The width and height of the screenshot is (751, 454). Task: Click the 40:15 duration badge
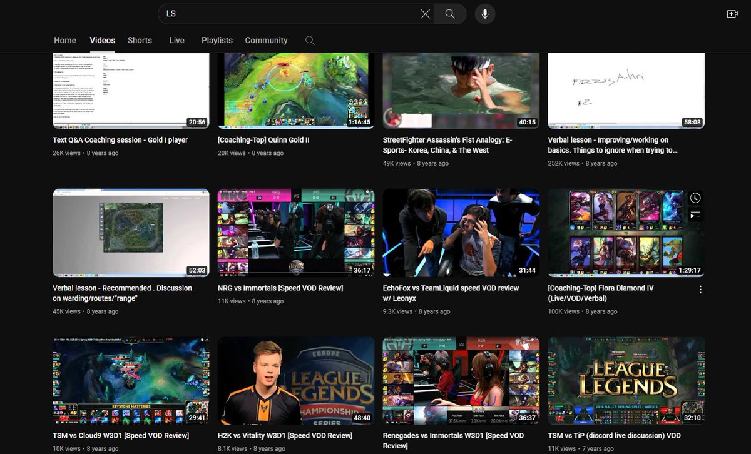click(x=527, y=123)
